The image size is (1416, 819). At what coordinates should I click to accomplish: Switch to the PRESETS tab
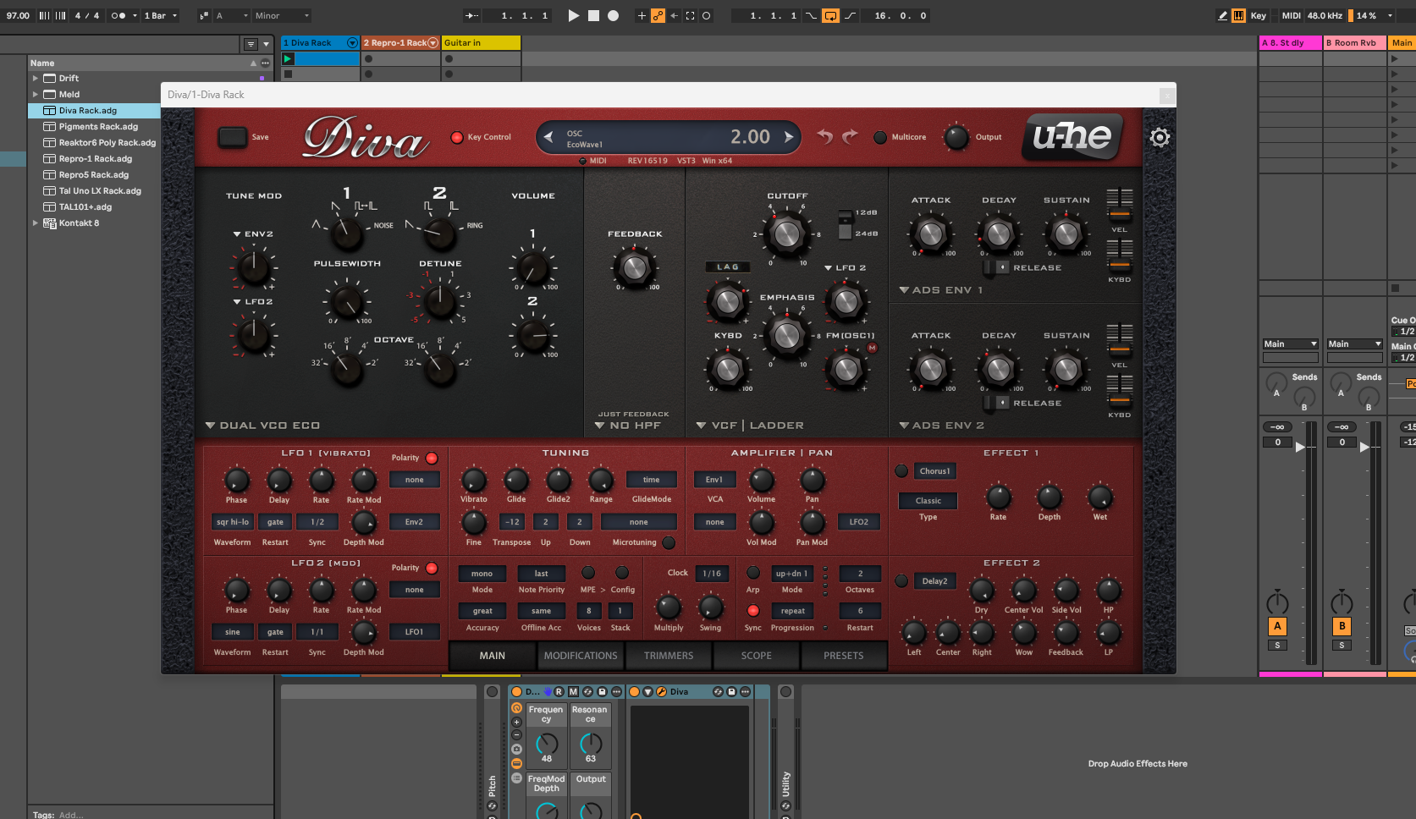(844, 656)
